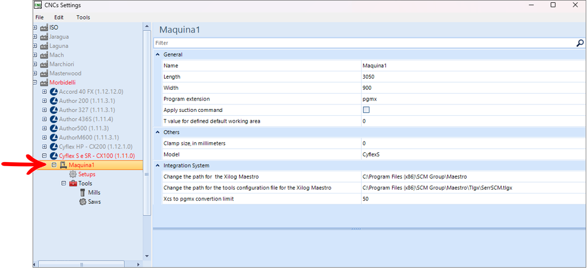The image size is (588, 270).
Task: Edit the Xcs to pgmx limit value 50
Action: (x=473, y=199)
